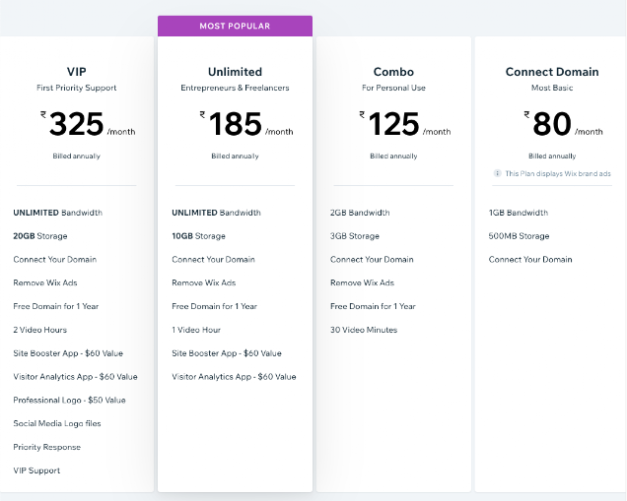The height and width of the screenshot is (501, 627).
Task: Click 1GB Bandwidth feature
Action: point(519,213)
